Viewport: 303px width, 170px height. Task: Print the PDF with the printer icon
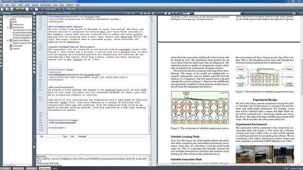pyautogui.click(x=294, y=13)
